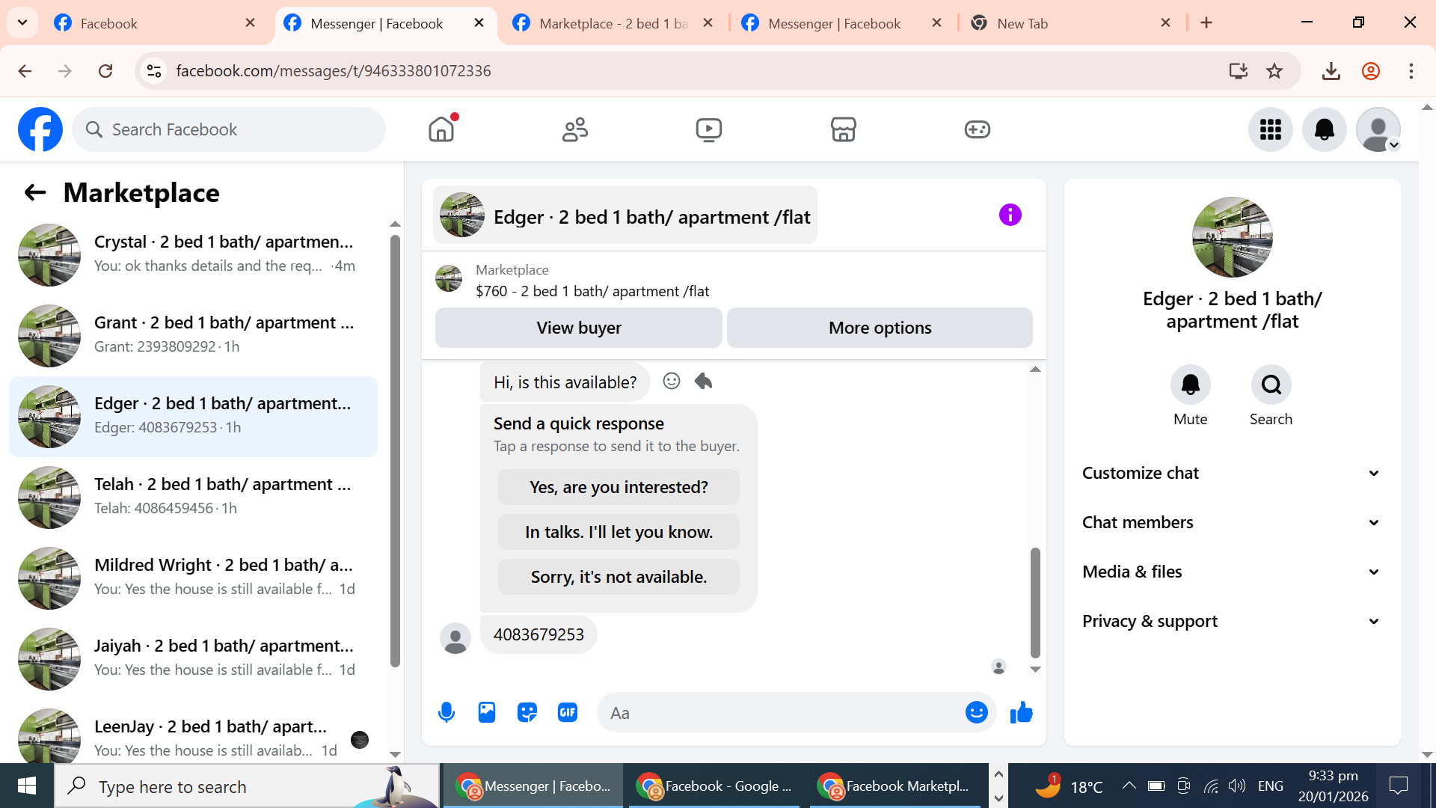
Task: Open the tab search dropdown arrow
Action: click(x=22, y=23)
